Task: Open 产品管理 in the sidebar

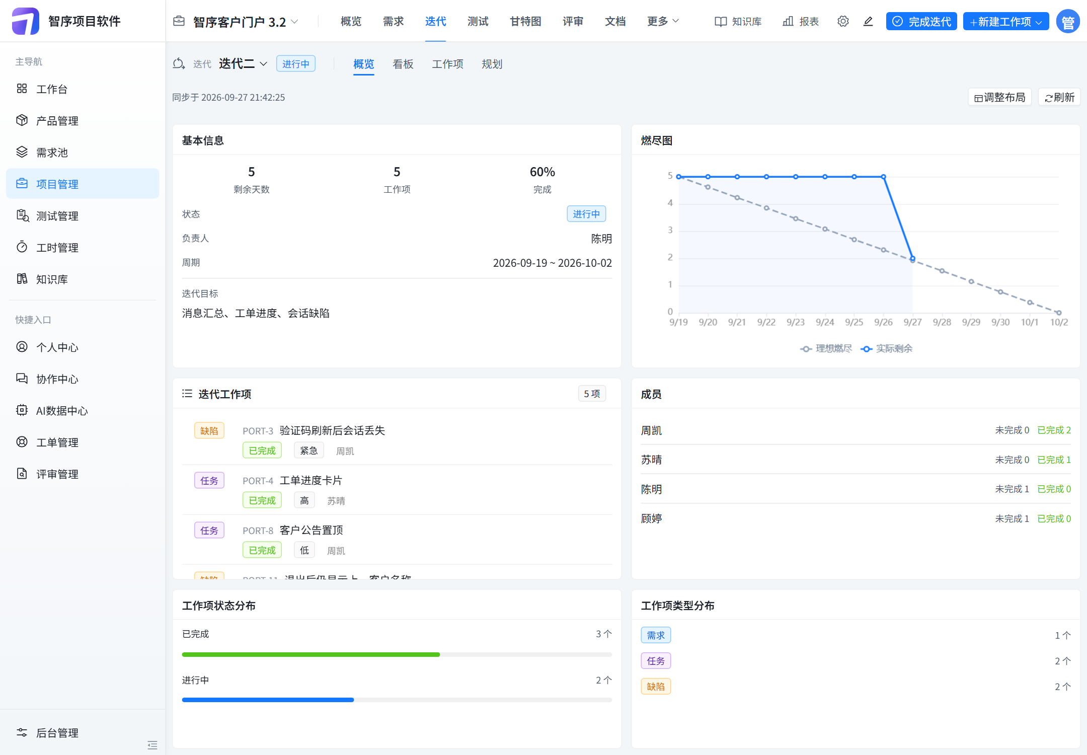Action: point(83,121)
